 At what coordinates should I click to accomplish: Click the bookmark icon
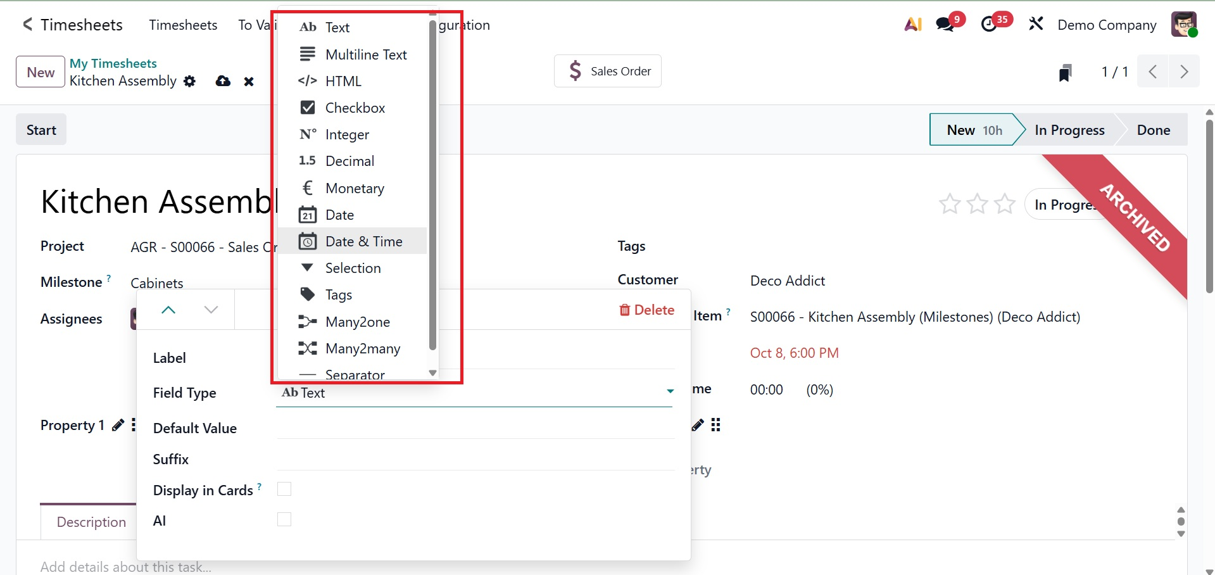tap(1066, 73)
